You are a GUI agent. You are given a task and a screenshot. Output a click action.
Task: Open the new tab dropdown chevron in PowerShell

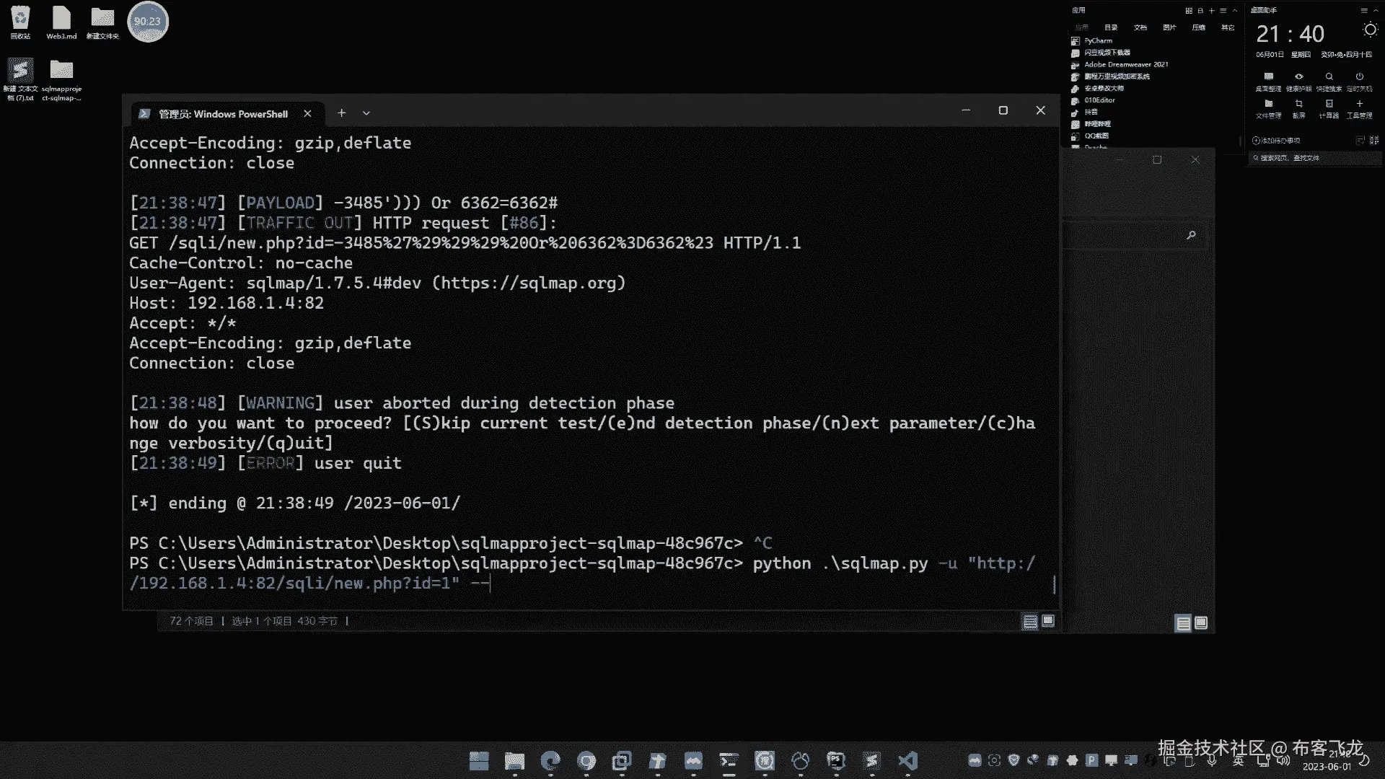(x=366, y=113)
